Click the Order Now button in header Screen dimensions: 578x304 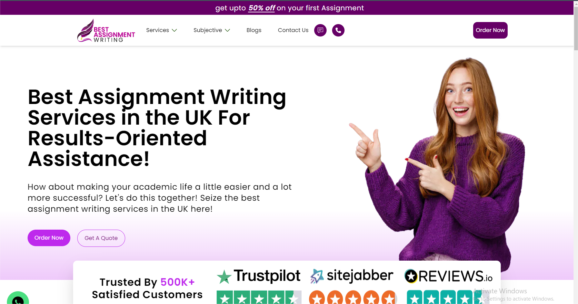[x=490, y=30]
